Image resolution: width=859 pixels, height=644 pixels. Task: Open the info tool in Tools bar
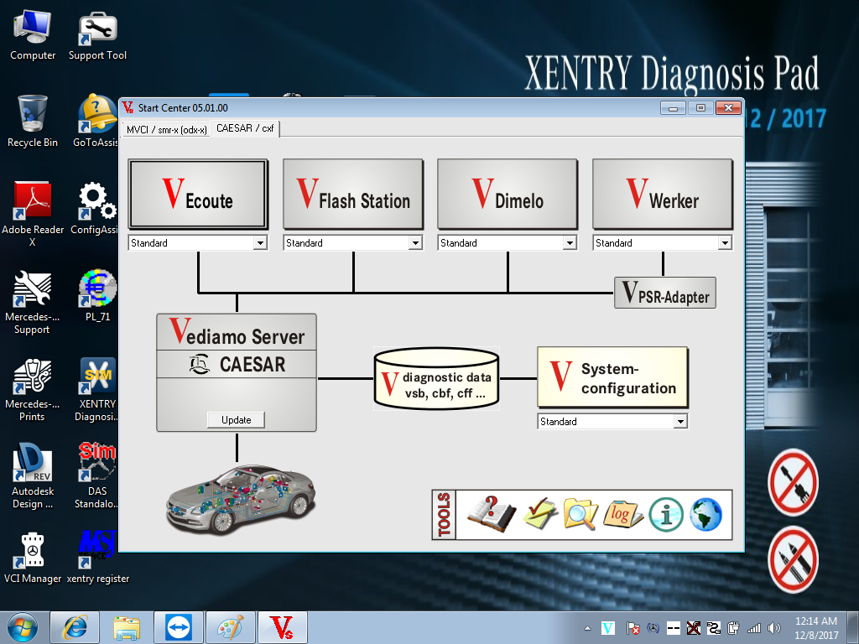pos(665,515)
